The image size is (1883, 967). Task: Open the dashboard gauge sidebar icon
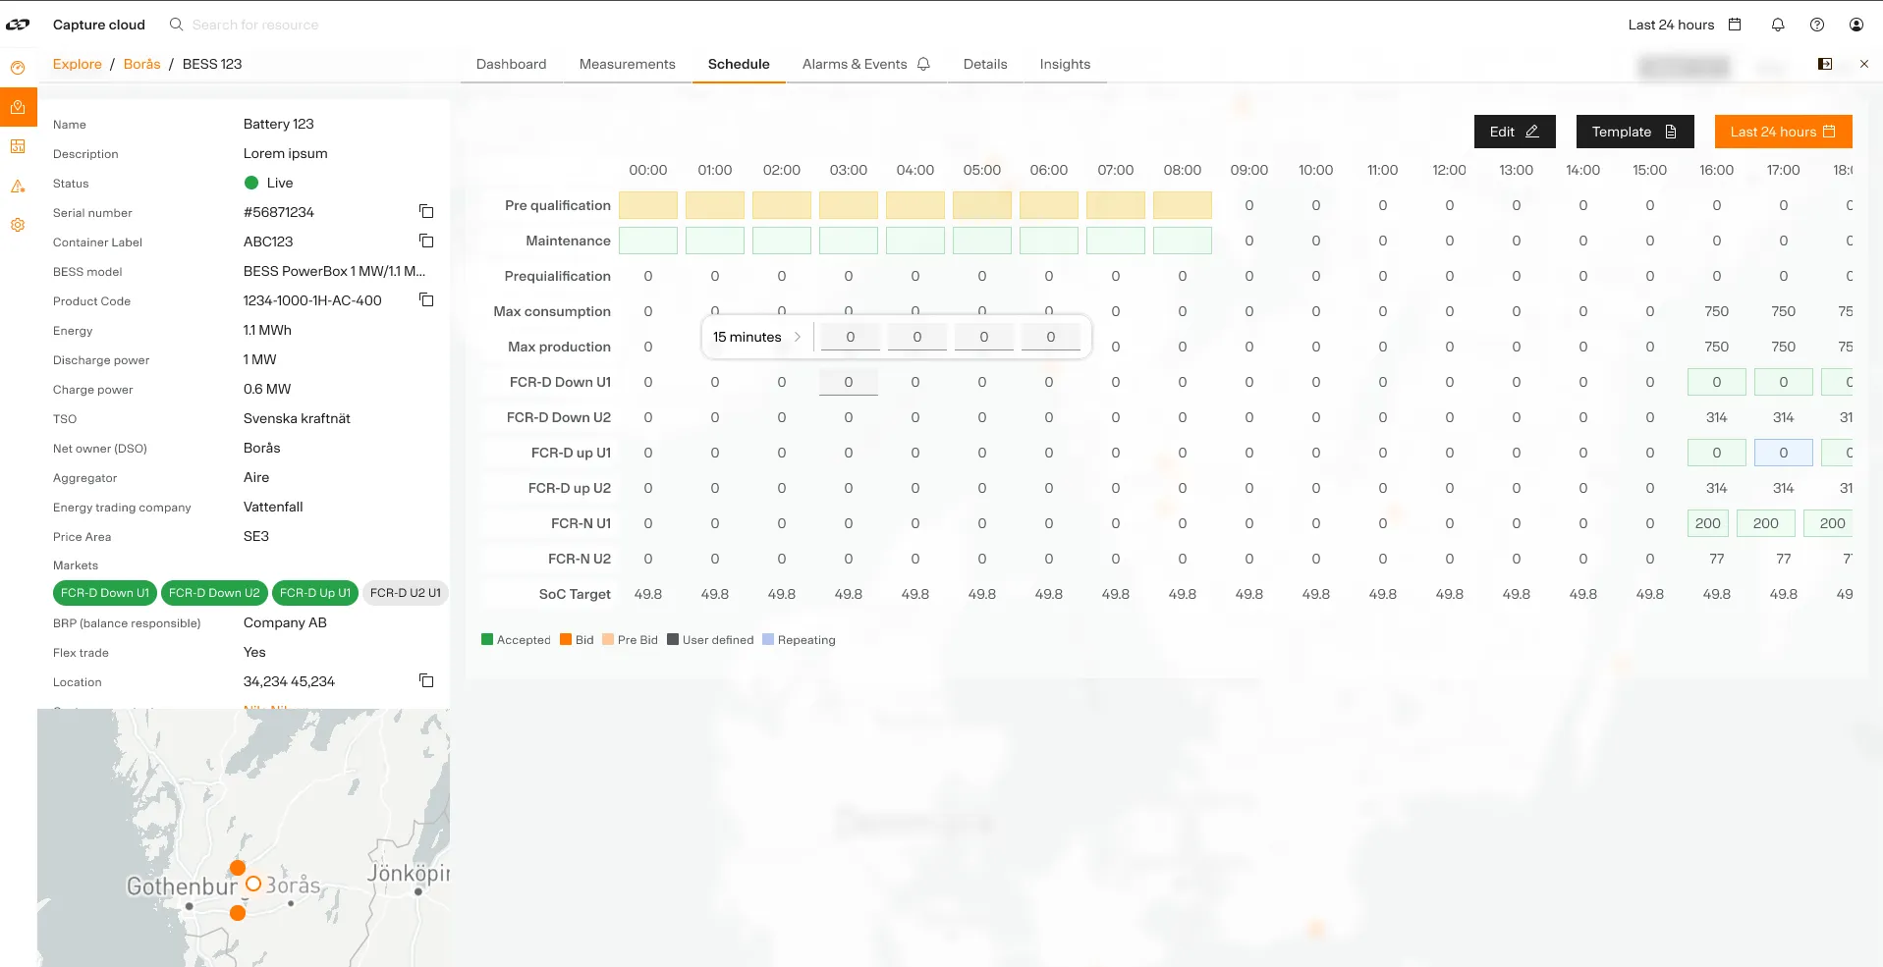[x=18, y=68]
